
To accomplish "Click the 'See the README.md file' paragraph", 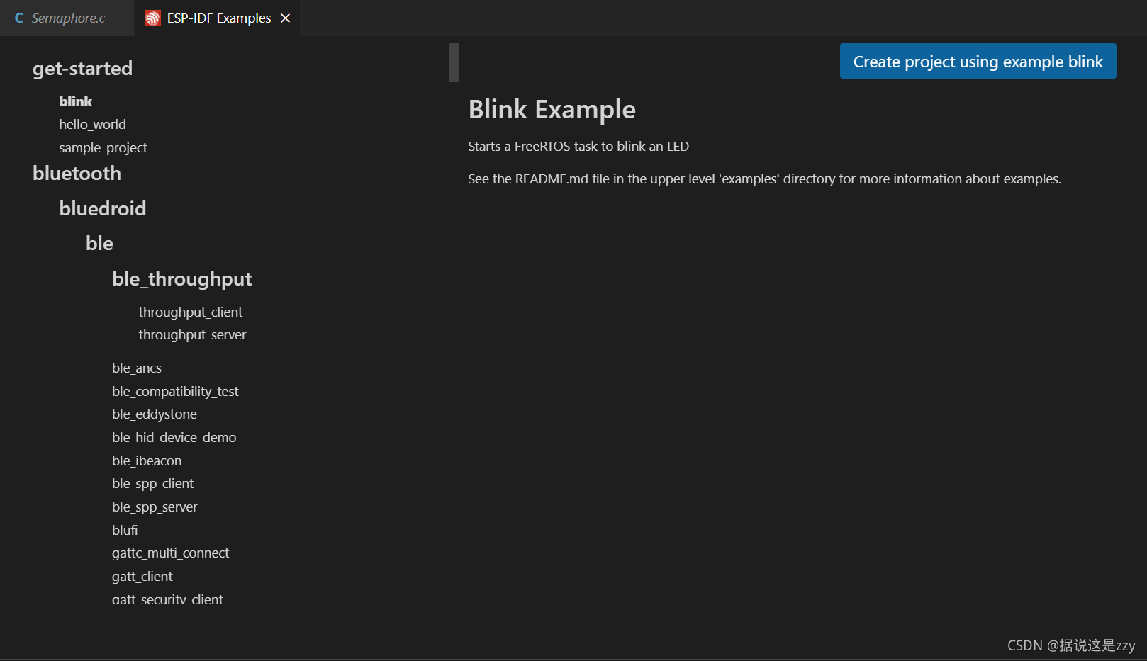I will pos(764,179).
